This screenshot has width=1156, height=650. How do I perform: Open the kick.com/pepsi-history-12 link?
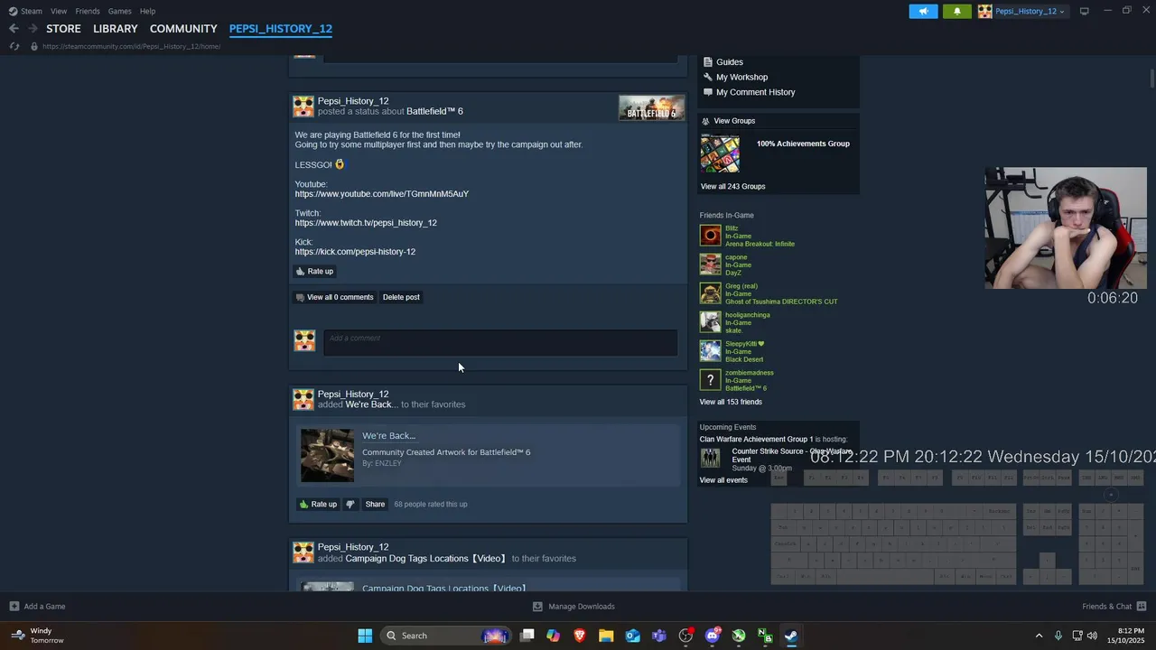355,251
